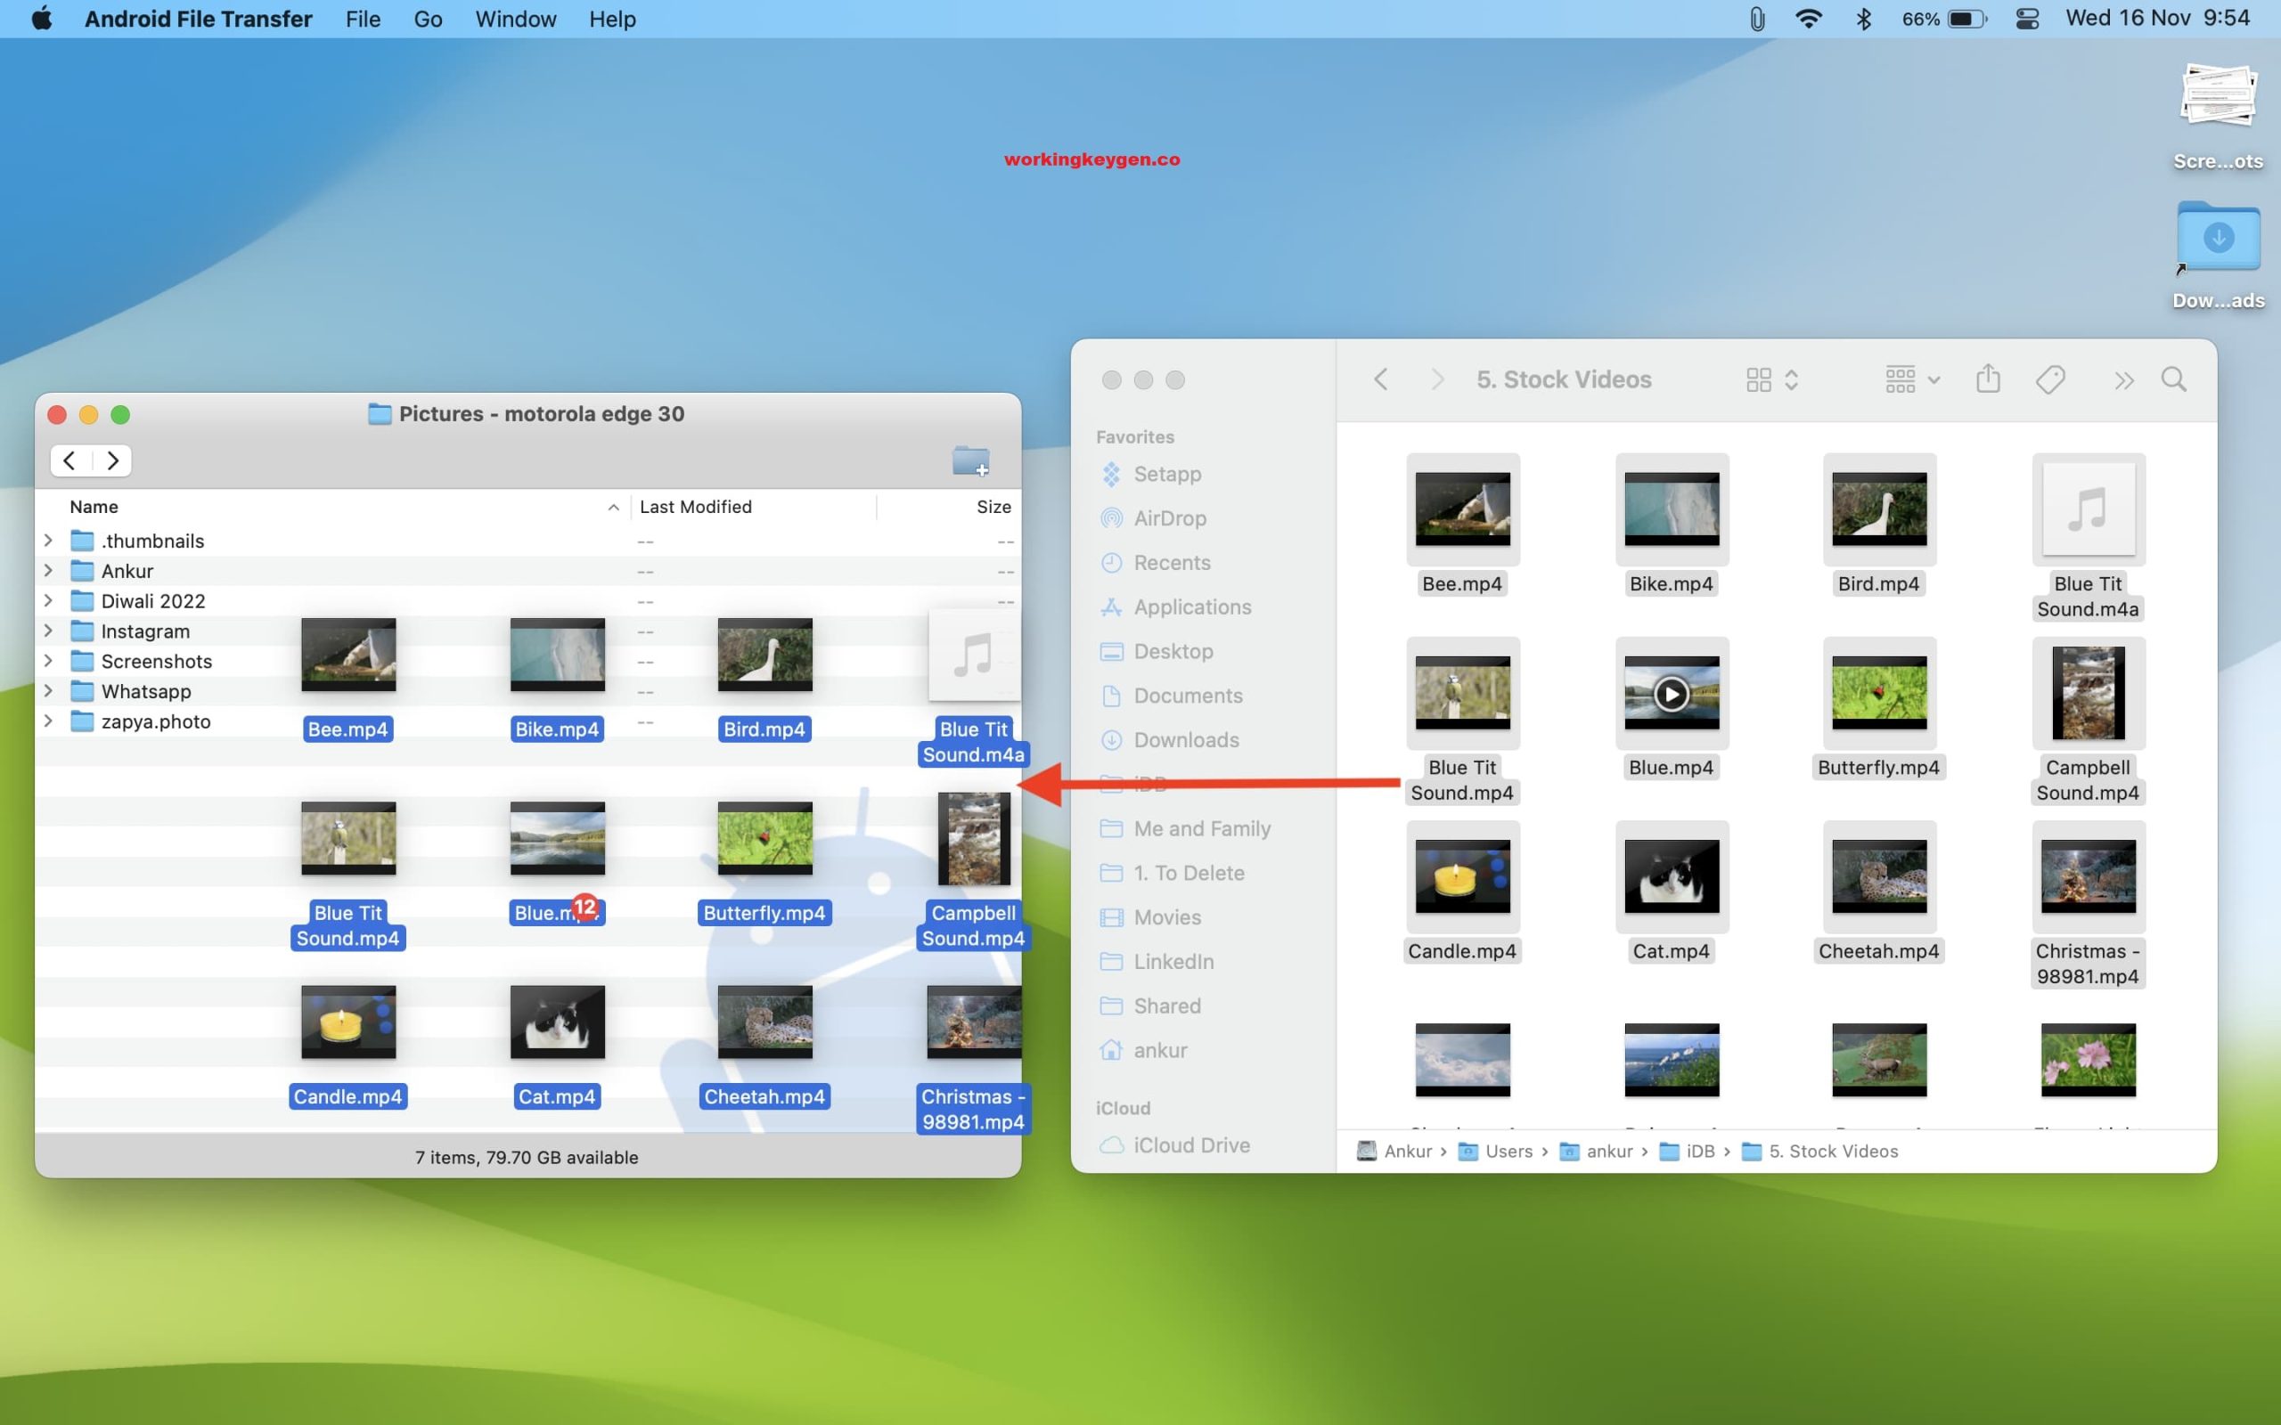This screenshot has width=2281, height=1425.
Task: Expand the Diwali 2022 folder
Action: (47, 600)
